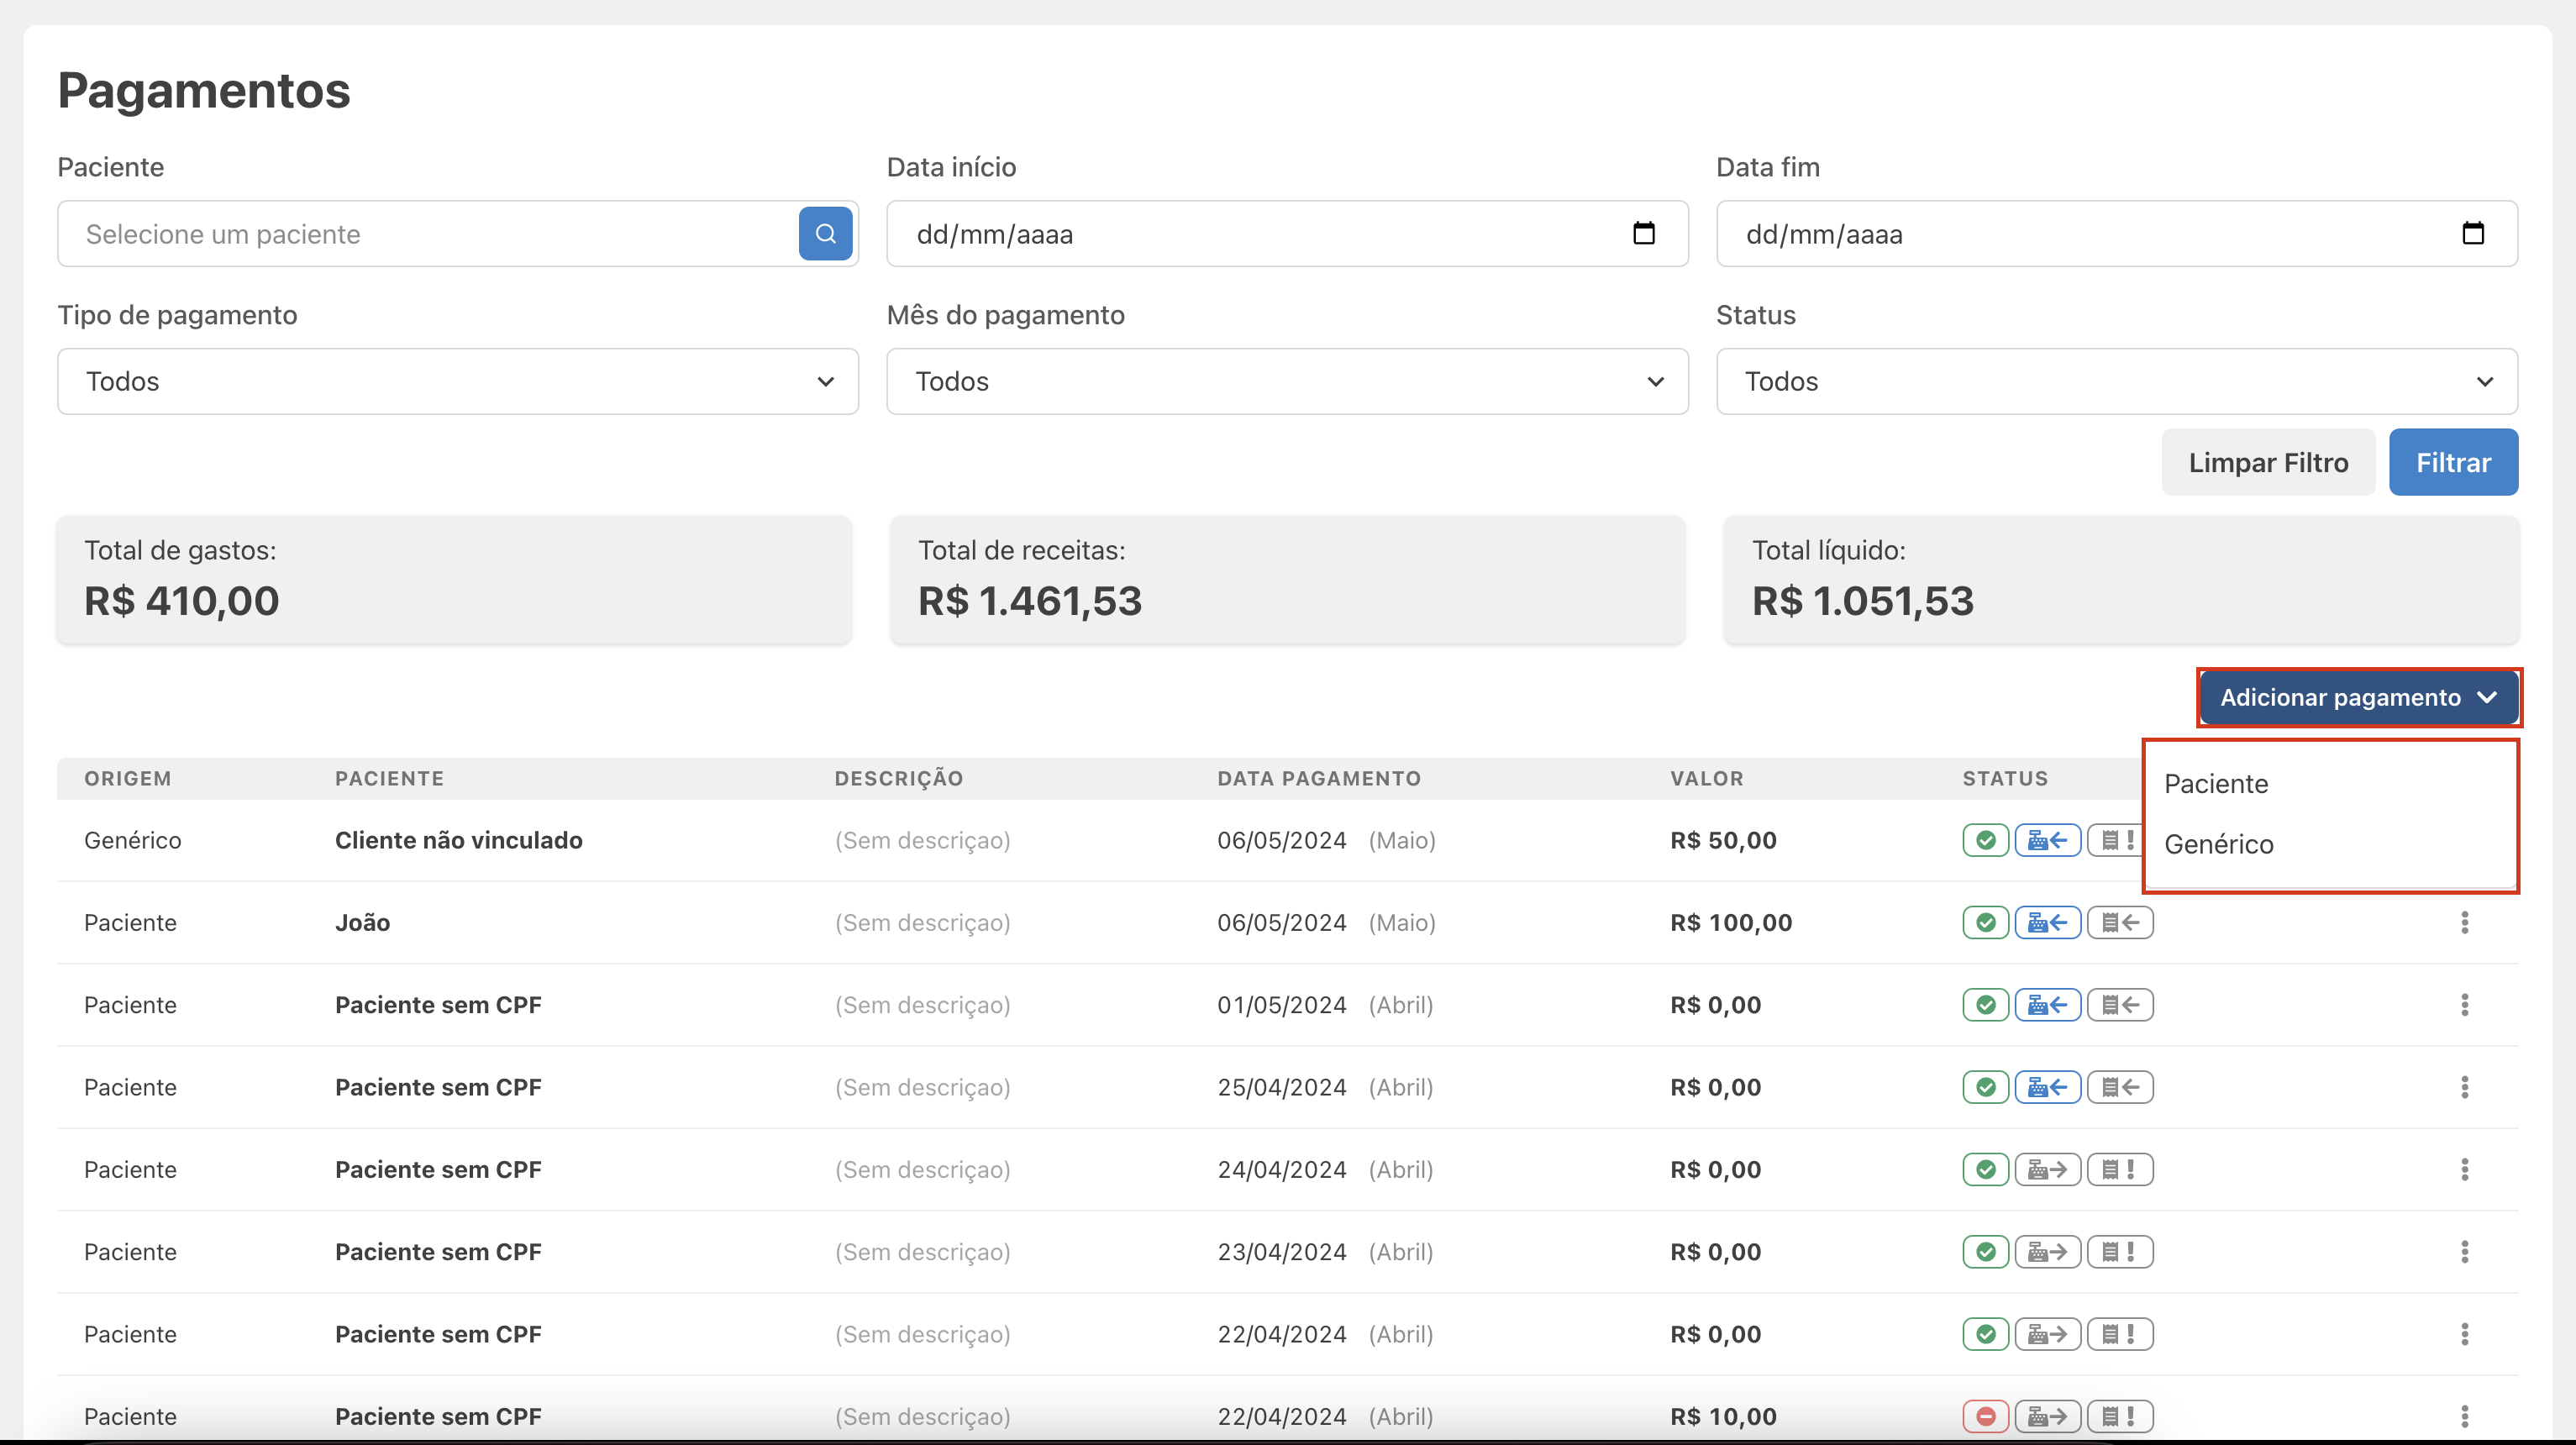Click green check badge in 24/04/2024 row

(1986, 1169)
